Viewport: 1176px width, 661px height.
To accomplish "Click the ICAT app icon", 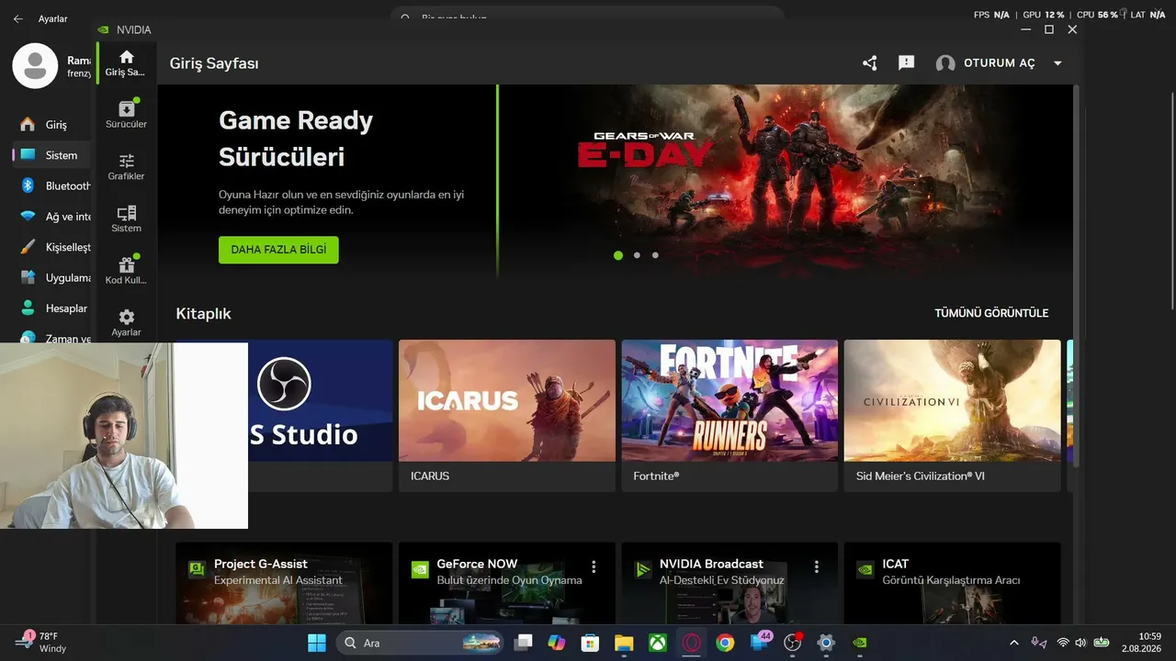I will coord(865,569).
